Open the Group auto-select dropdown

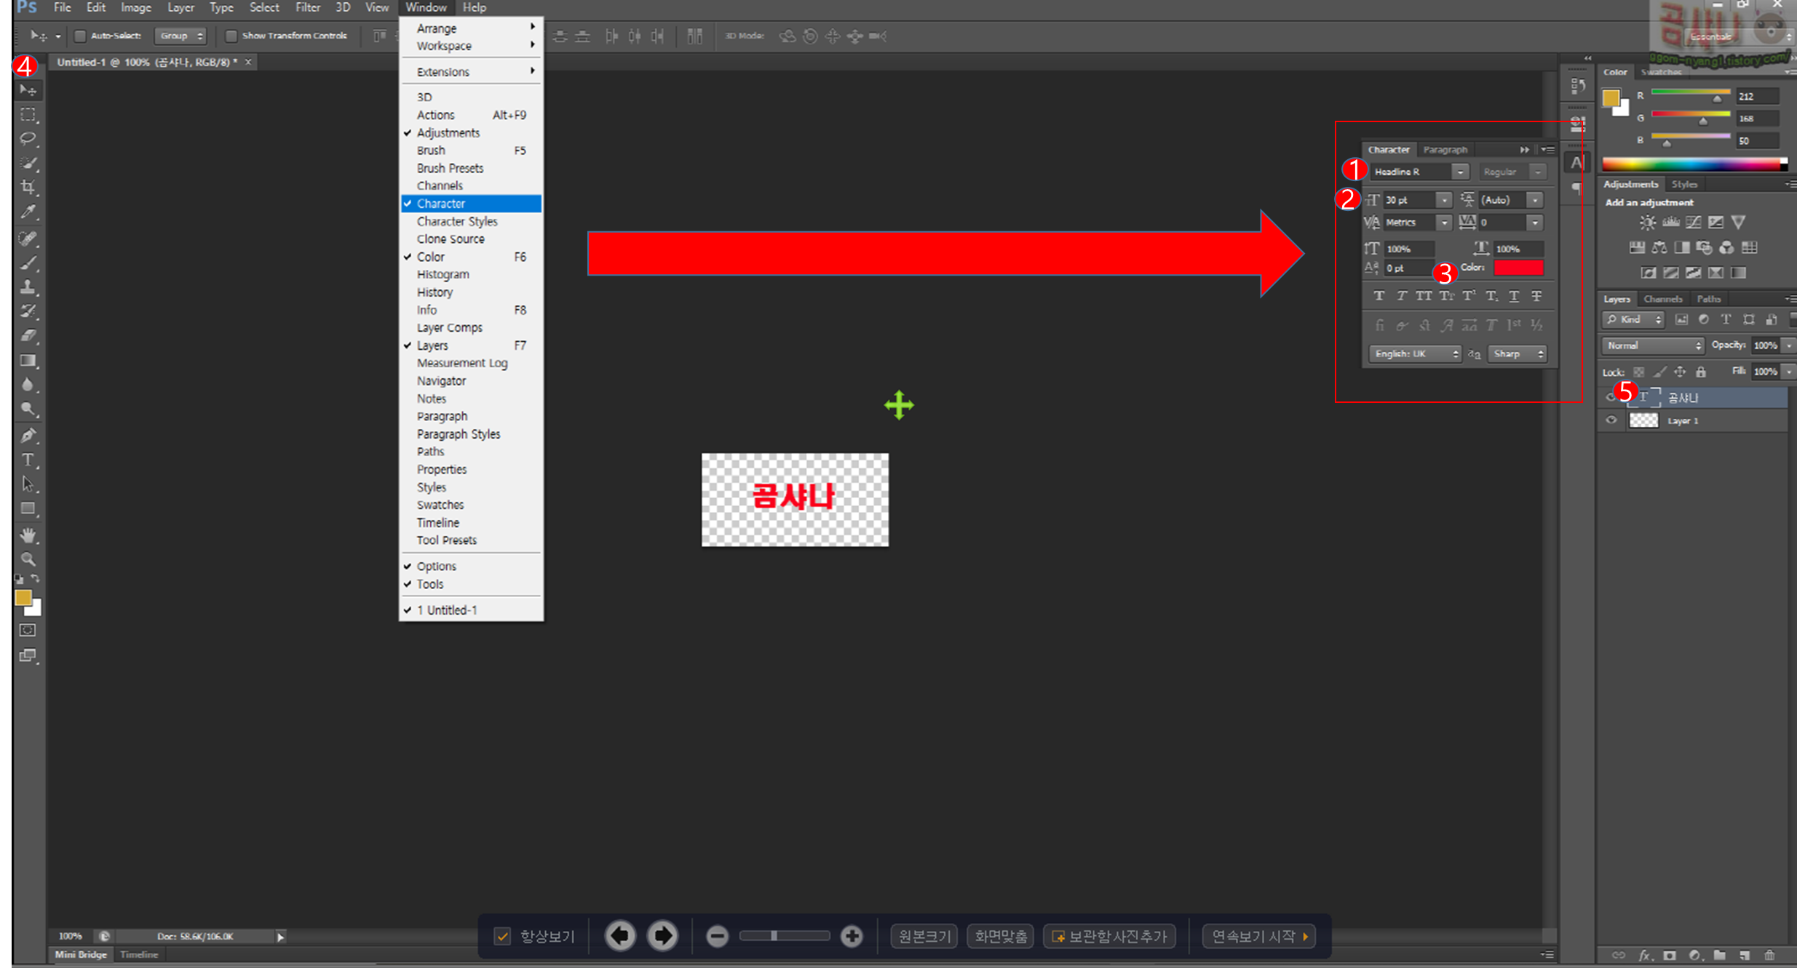tap(181, 36)
